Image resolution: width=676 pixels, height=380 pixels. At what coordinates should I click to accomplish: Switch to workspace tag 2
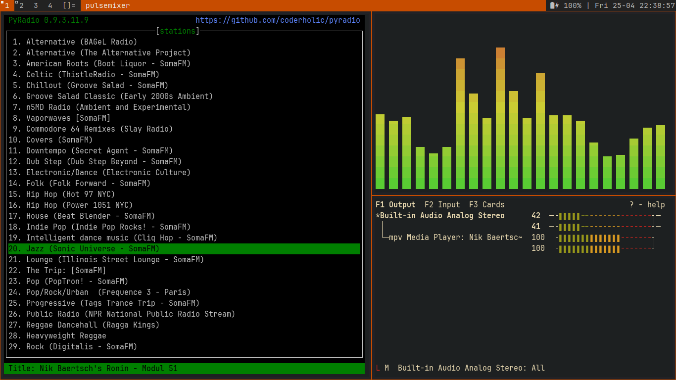21,5
